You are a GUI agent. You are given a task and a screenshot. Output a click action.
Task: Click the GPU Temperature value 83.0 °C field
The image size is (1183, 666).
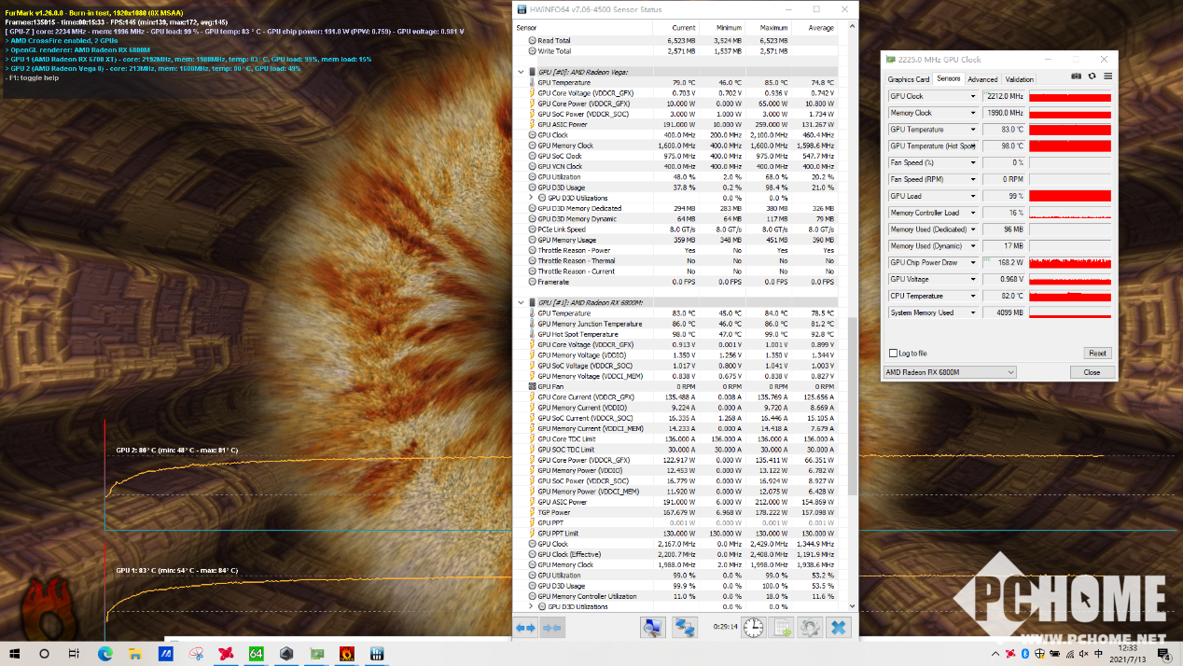pyautogui.click(x=1003, y=130)
